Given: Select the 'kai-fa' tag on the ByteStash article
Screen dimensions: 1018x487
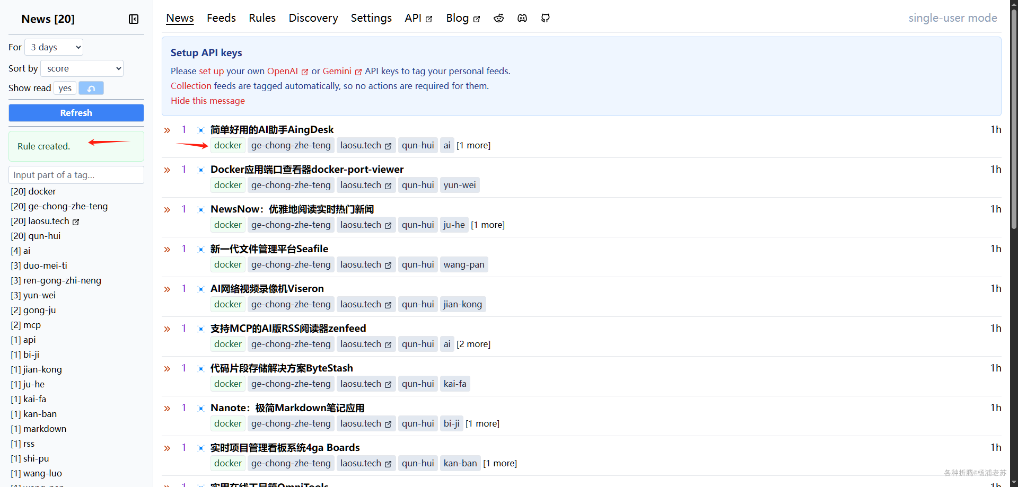Looking at the screenshot, I should pyautogui.click(x=455, y=384).
